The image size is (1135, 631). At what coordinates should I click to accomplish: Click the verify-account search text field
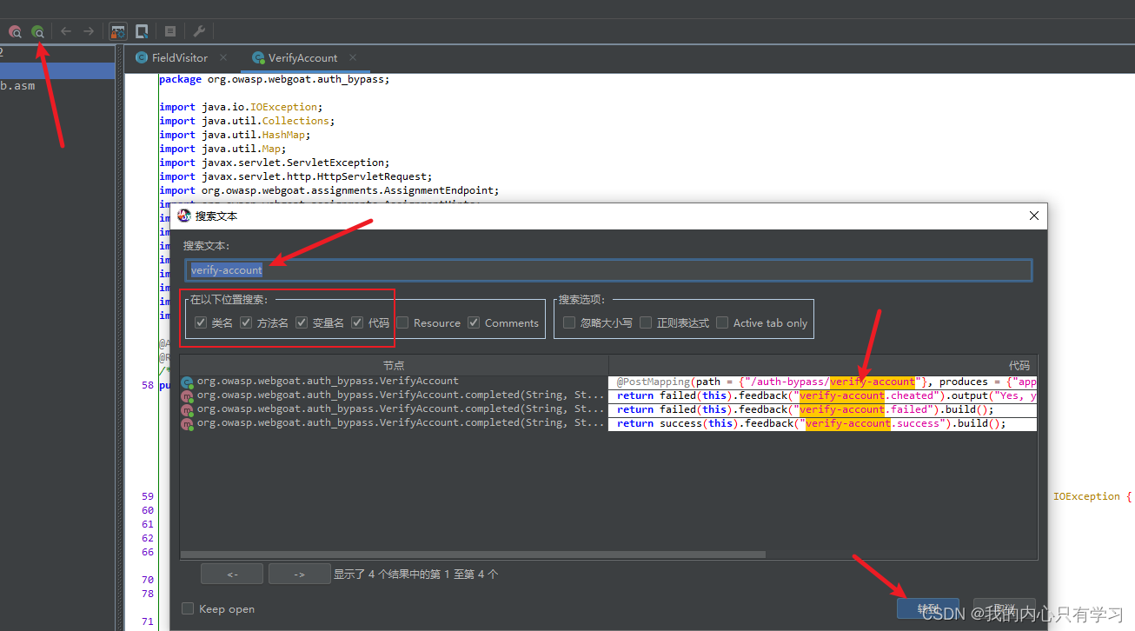[608, 270]
